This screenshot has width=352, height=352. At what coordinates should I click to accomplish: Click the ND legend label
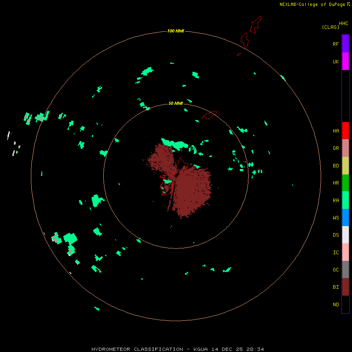click(x=336, y=305)
